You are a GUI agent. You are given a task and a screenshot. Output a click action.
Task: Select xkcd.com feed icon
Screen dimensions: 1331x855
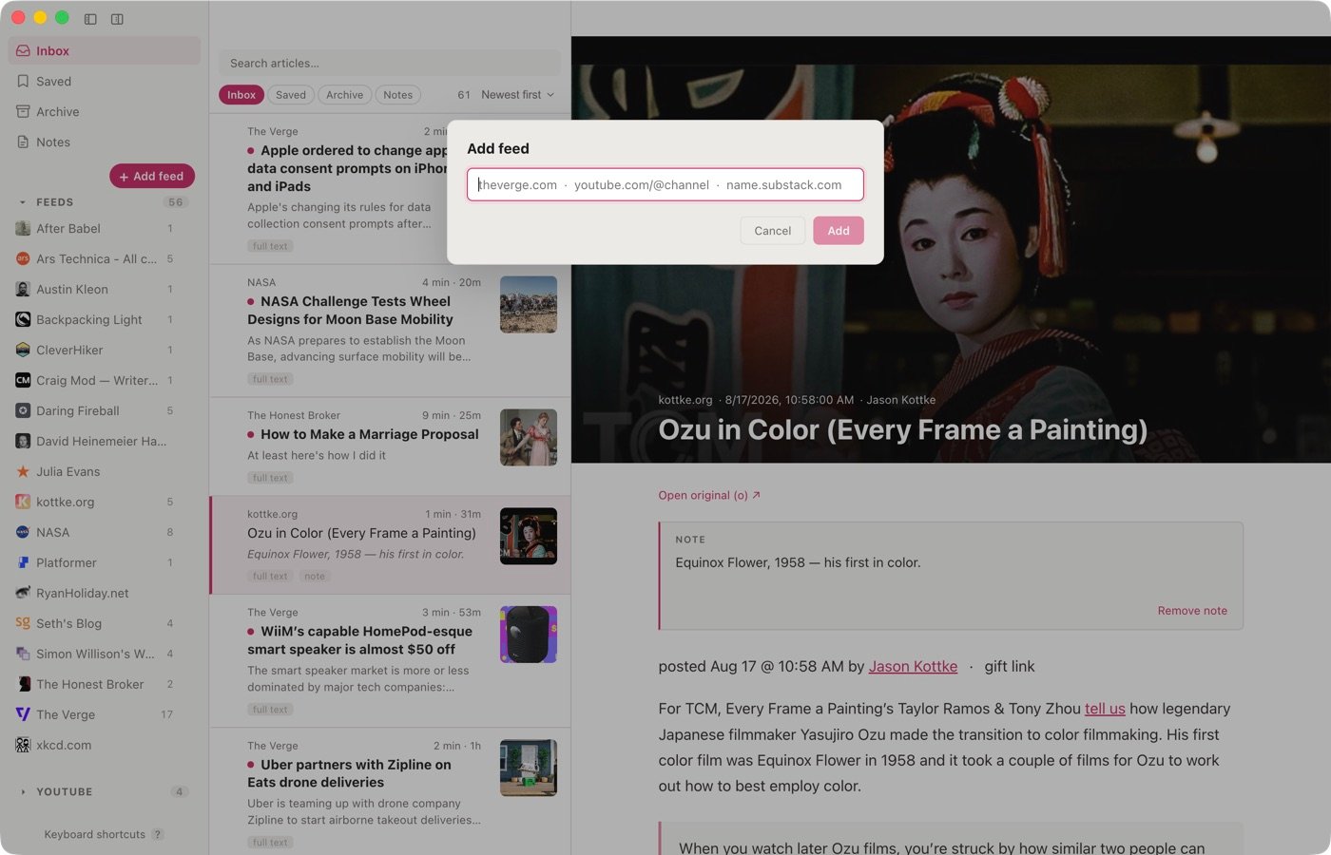coord(23,746)
